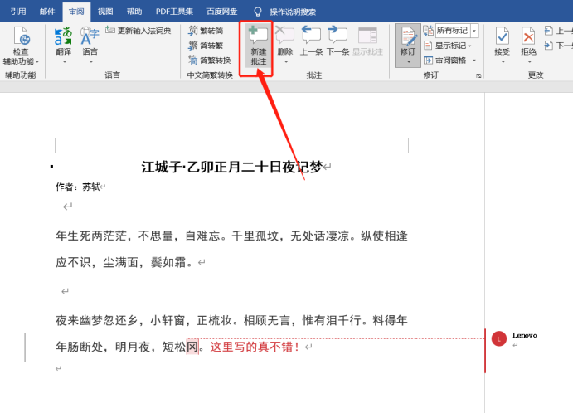Open 简繁转换 conversion dialog

coord(210,61)
